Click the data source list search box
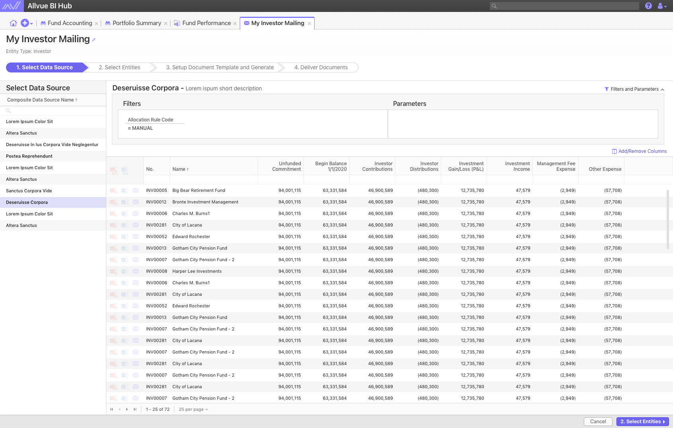The height and width of the screenshot is (428, 673). pos(53,111)
